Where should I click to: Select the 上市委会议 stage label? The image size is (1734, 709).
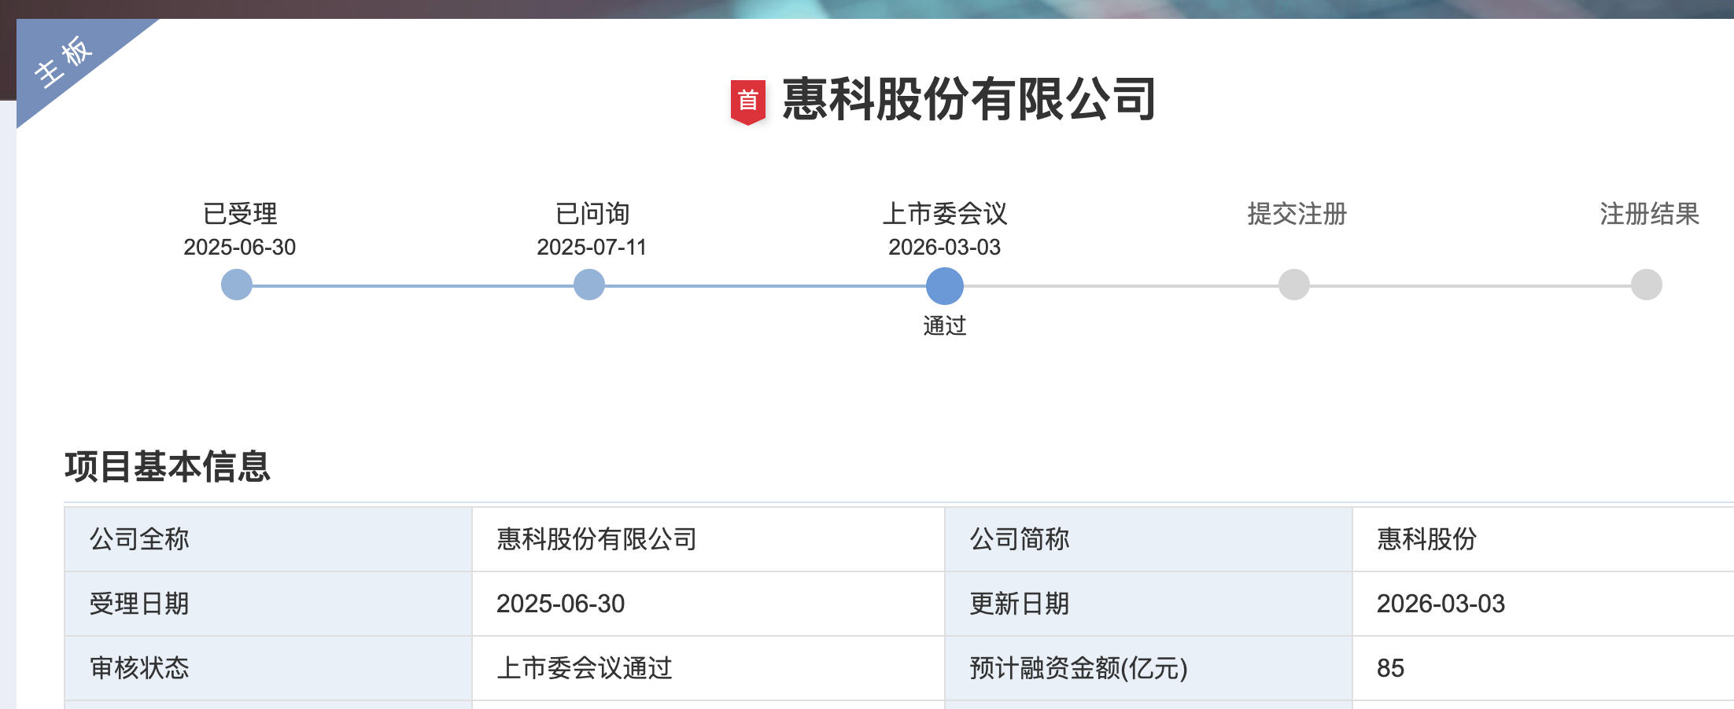click(x=944, y=214)
